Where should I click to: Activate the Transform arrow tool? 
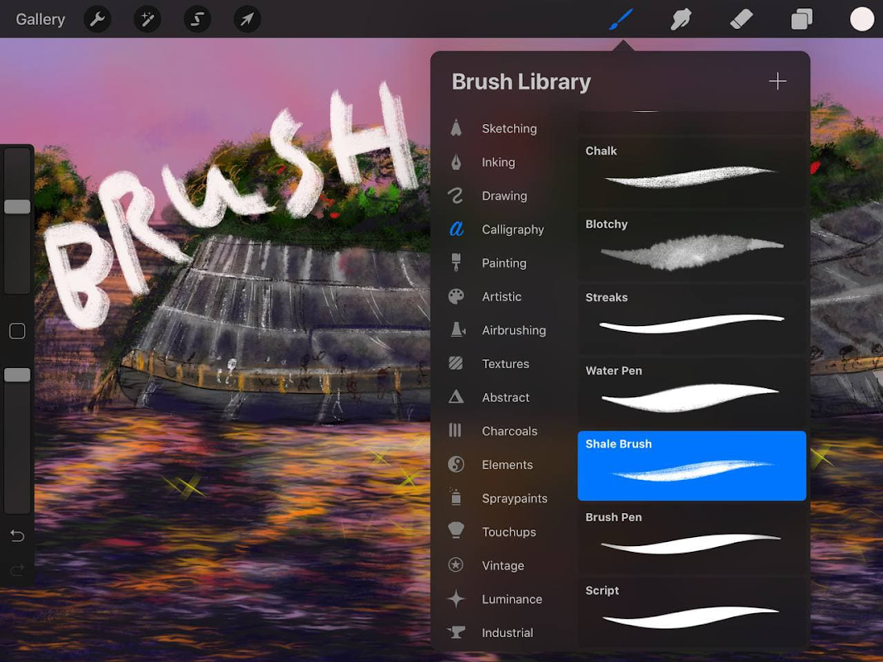(x=247, y=19)
